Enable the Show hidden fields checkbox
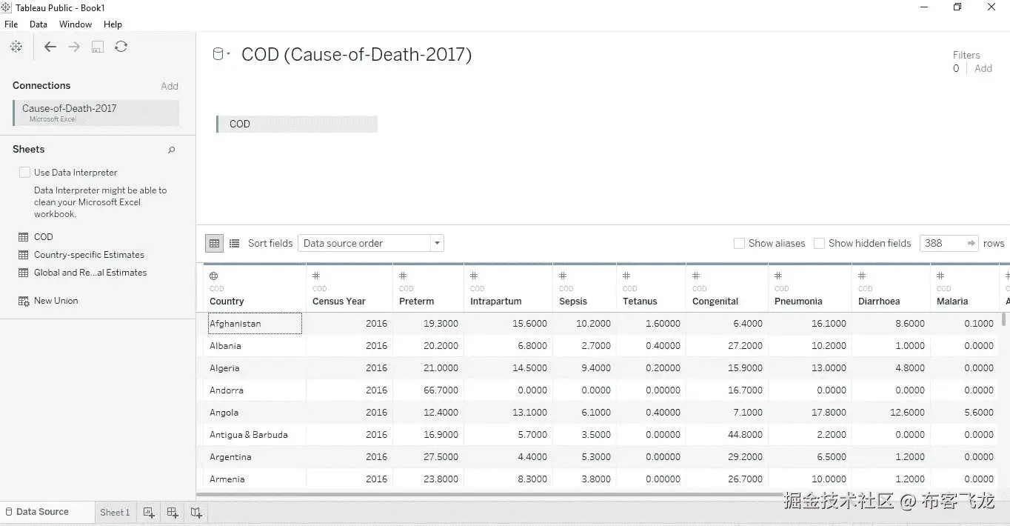Viewport: 1010px width, 526px height. [819, 243]
